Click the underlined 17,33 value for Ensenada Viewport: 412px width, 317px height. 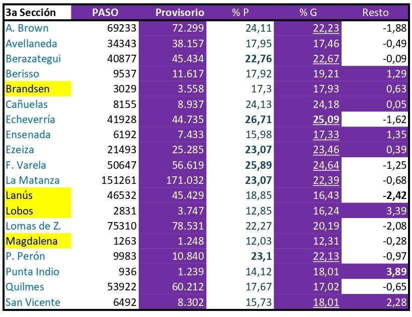326,135
